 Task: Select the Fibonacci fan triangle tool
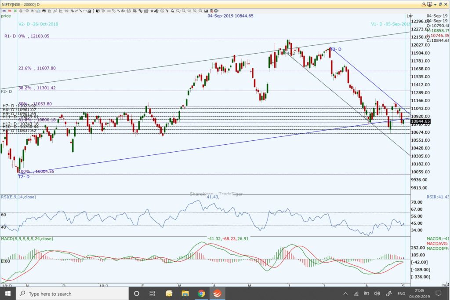pos(89,11)
